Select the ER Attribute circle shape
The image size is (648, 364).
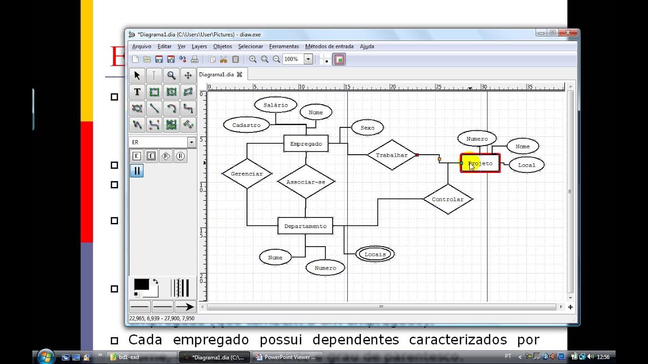[x=180, y=156]
